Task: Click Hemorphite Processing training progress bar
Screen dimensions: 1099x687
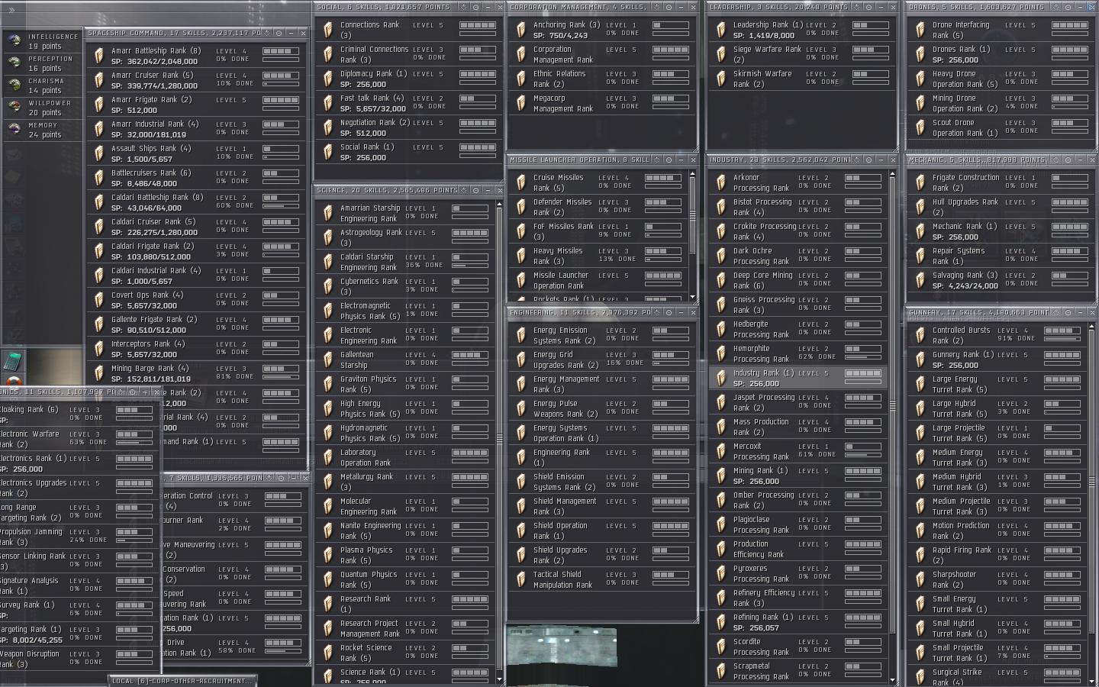Action: pyautogui.click(x=862, y=357)
